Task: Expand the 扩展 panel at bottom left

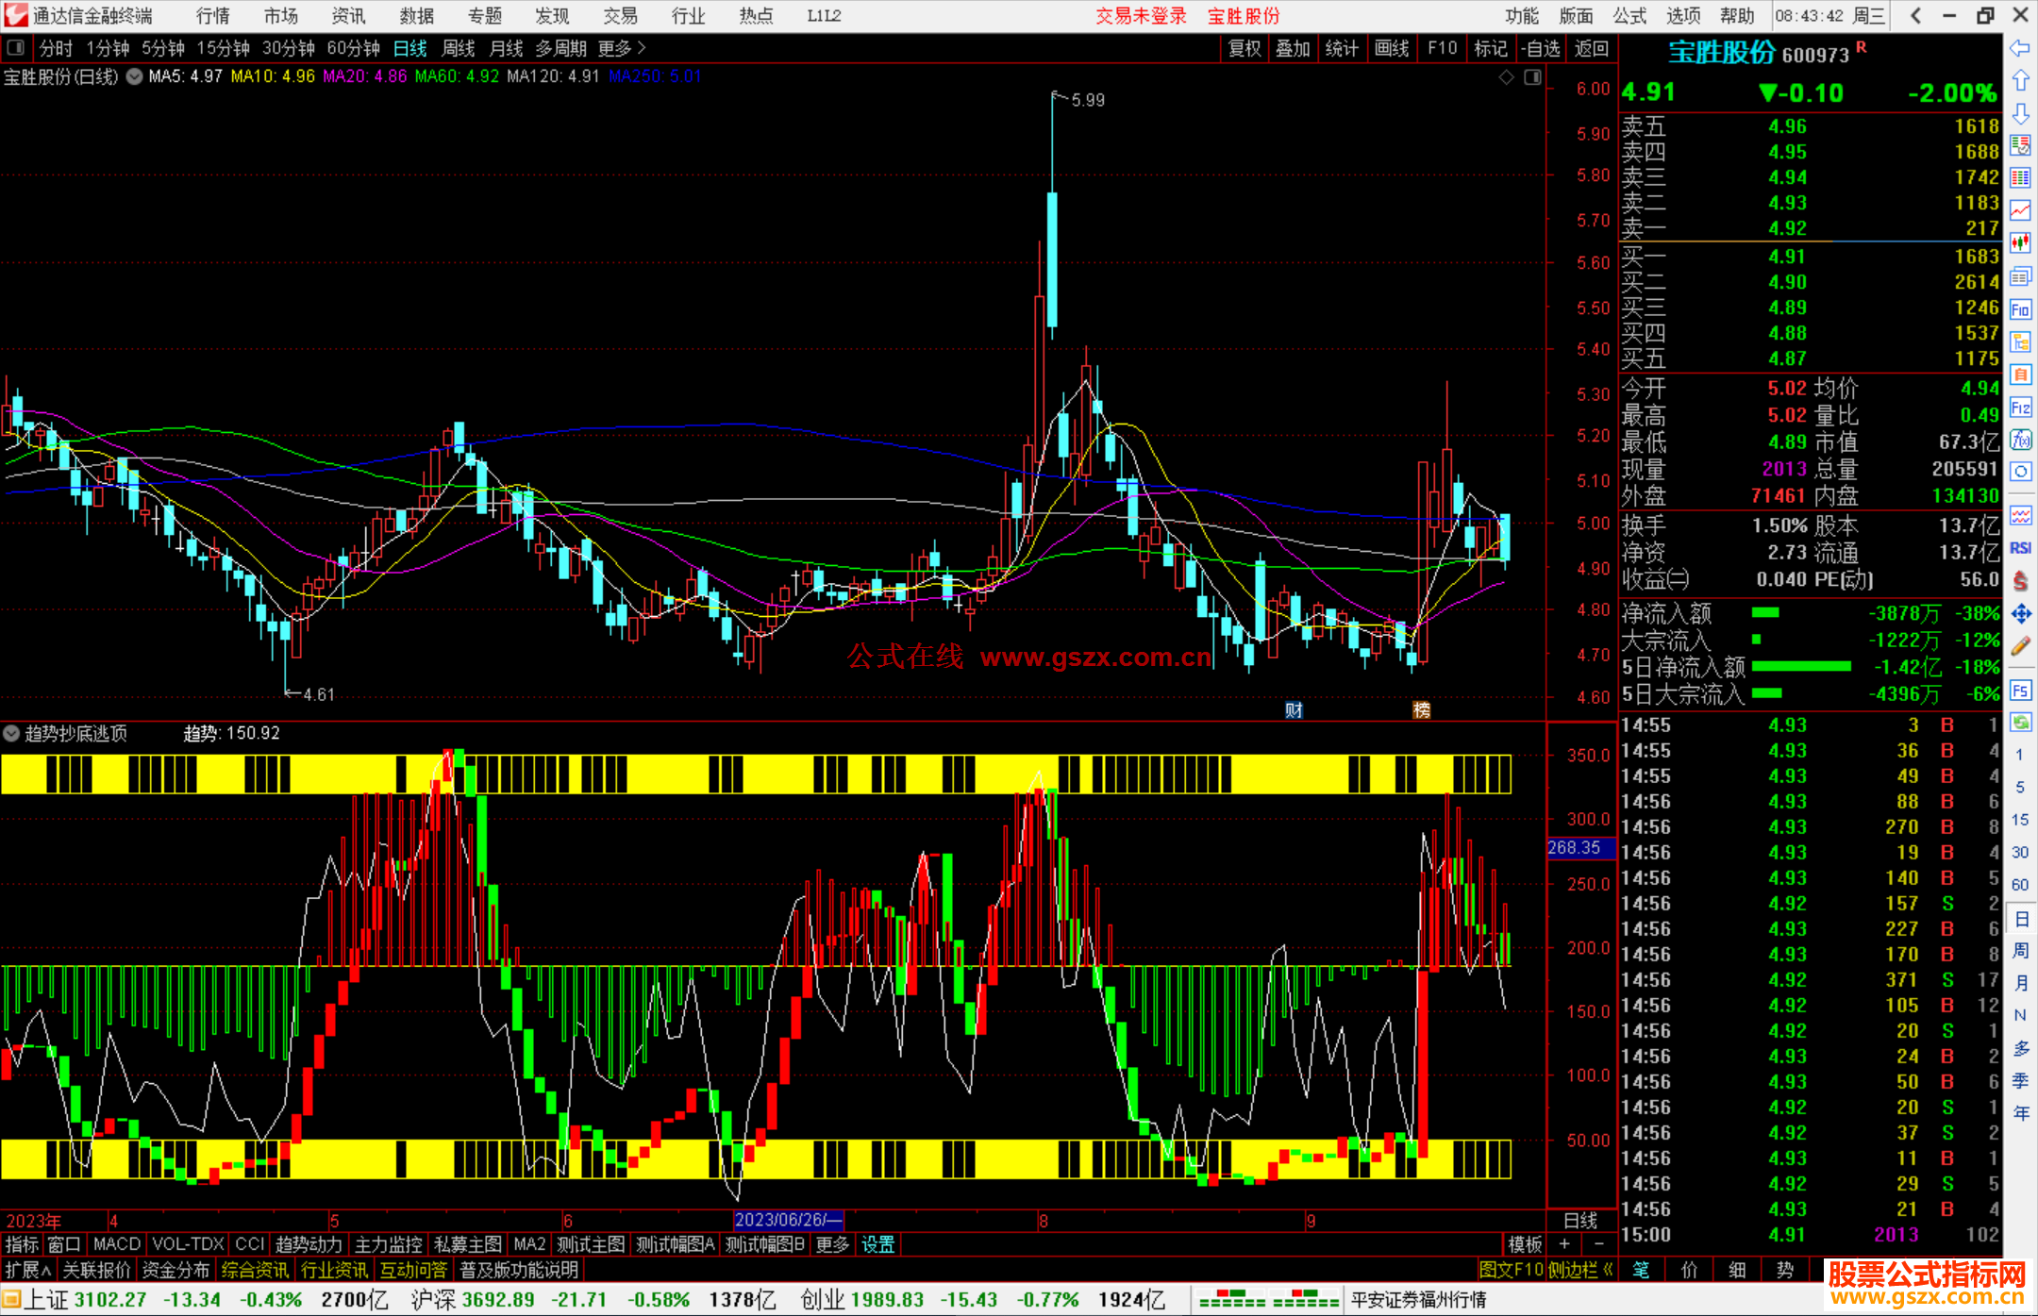Action: point(27,1270)
